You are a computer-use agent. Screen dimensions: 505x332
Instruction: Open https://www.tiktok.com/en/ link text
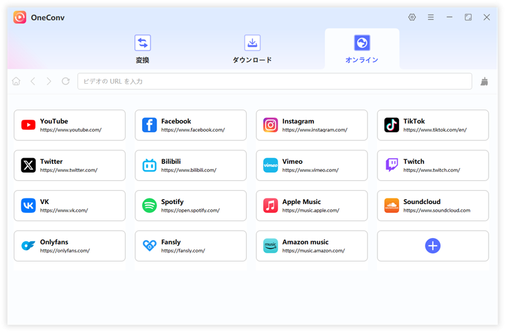[435, 130]
